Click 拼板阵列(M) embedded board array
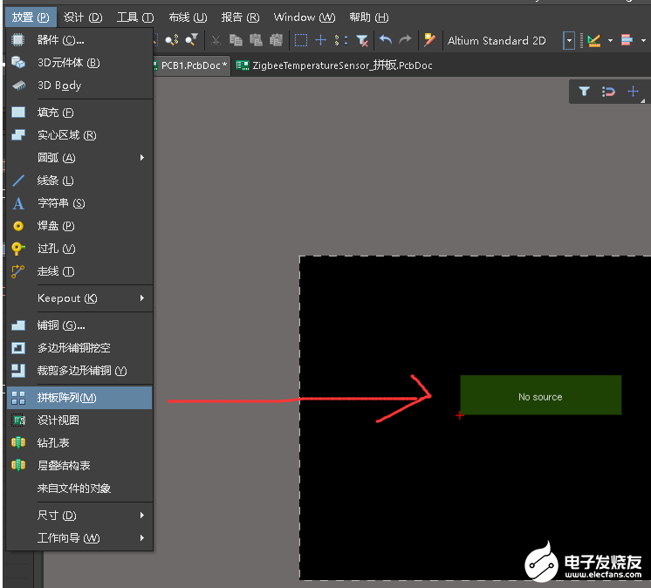651x588 pixels. (x=79, y=398)
